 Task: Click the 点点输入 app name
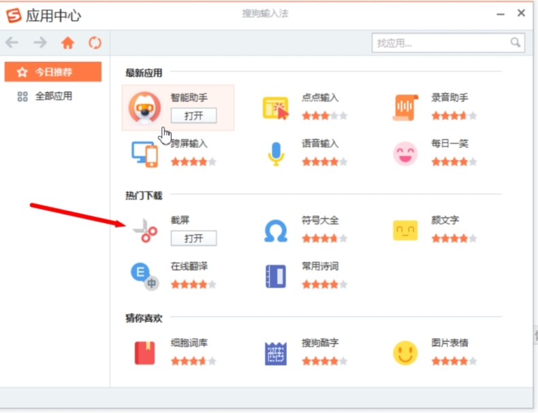click(x=320, y=98)
